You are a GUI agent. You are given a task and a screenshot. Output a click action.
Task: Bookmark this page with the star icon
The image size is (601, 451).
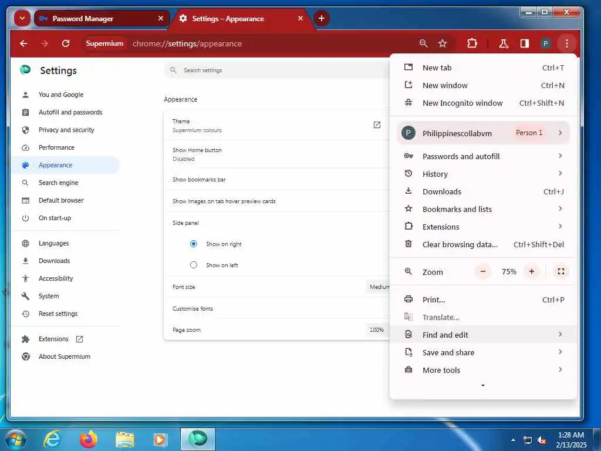[x=443, y=43]
